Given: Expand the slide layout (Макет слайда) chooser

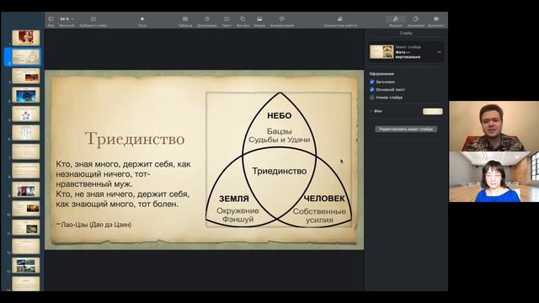Looking at the screenshot, I should (440, 52).
